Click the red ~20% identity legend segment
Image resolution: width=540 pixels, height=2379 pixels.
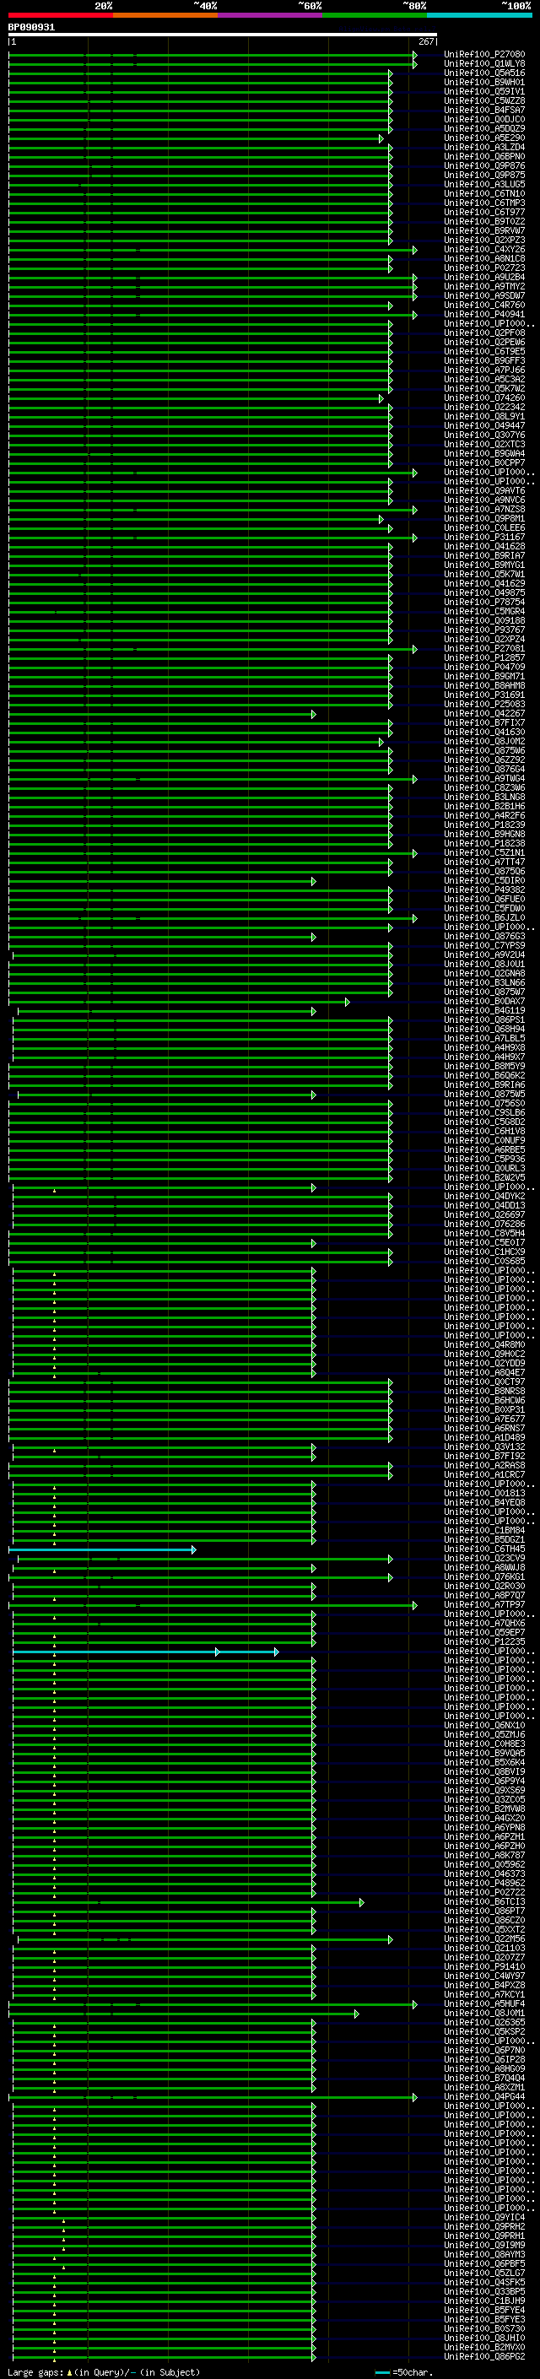point(60,15)
